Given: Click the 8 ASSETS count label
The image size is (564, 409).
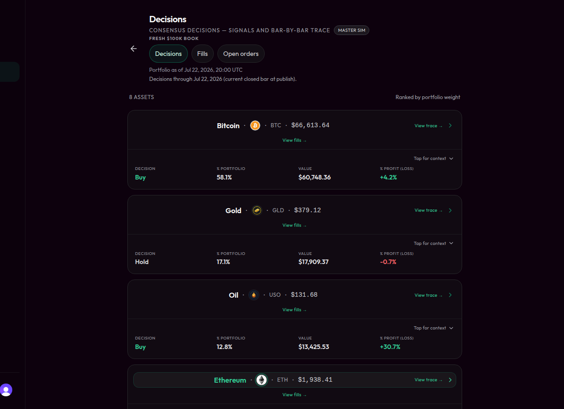Looking at the screenshot, I should (141, 97).
